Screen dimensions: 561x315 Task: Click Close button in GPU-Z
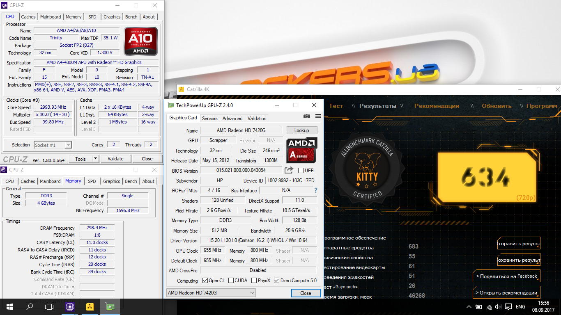(x=306, y=293)
